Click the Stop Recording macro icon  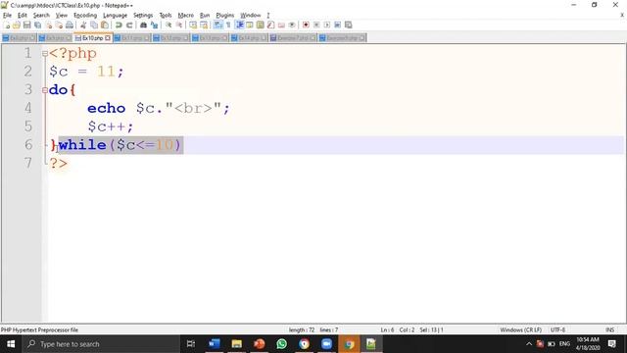click(x=316, y=25)
